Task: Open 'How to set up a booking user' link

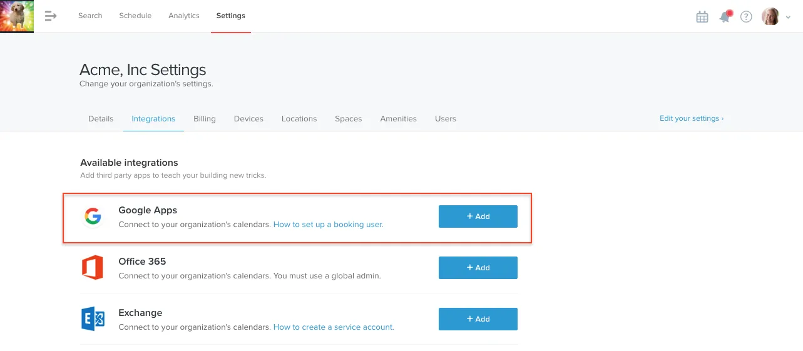Action: [x=329, y=224]
